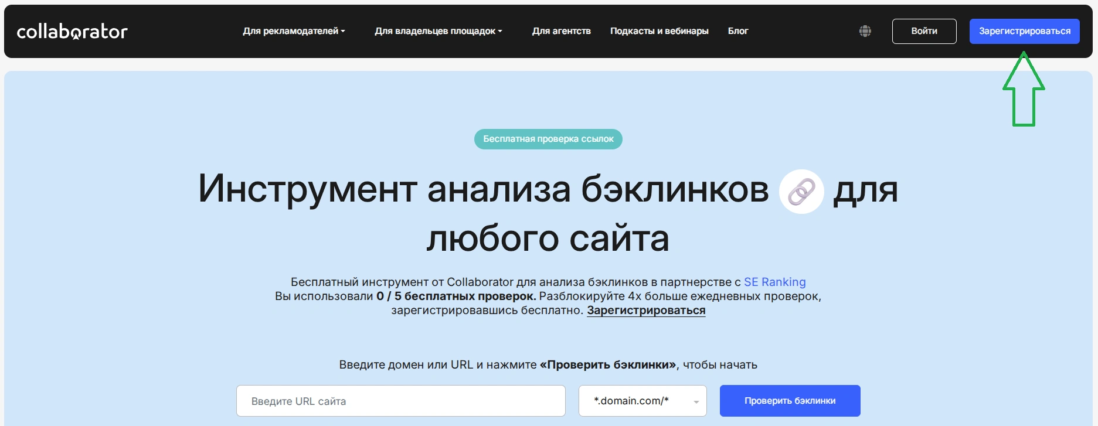Click the collaborator logo
Screen dimensions: 1098x426
tap(72, 32)
